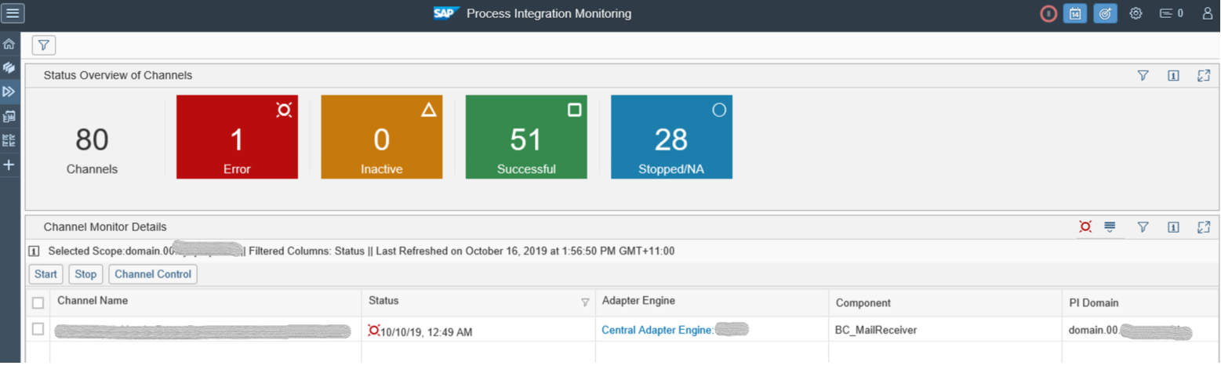Click filter icon in Status Overview header

pos(1143,75)
